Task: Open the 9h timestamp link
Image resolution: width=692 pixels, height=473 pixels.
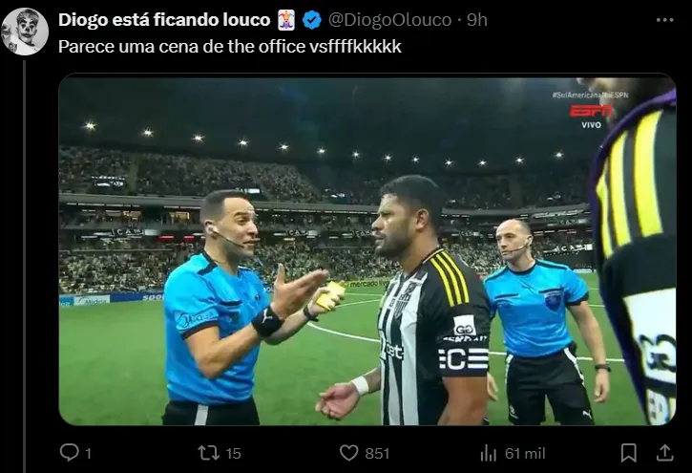Action: click(x=477, y=20)
